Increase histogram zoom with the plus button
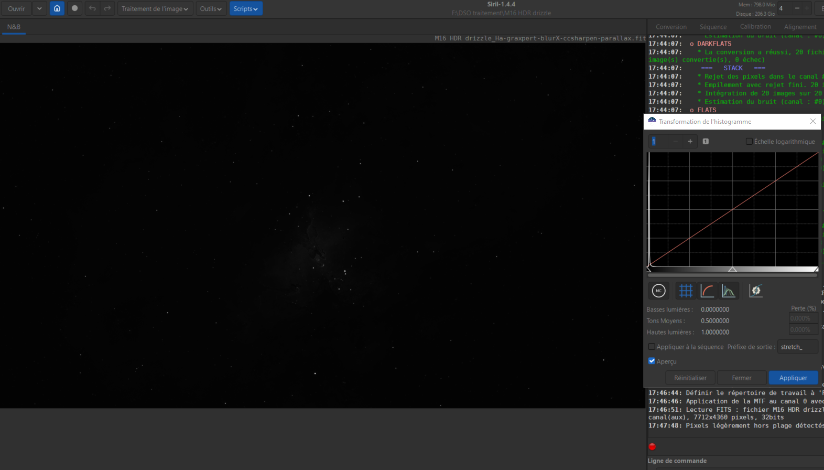824x470 pixels. tap(690, 141)
